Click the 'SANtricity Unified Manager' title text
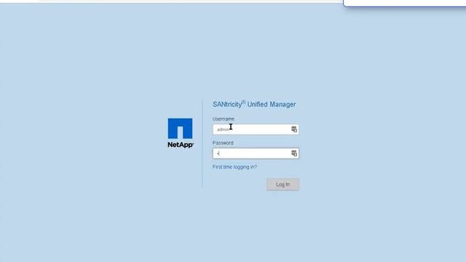 coord(254,104)
